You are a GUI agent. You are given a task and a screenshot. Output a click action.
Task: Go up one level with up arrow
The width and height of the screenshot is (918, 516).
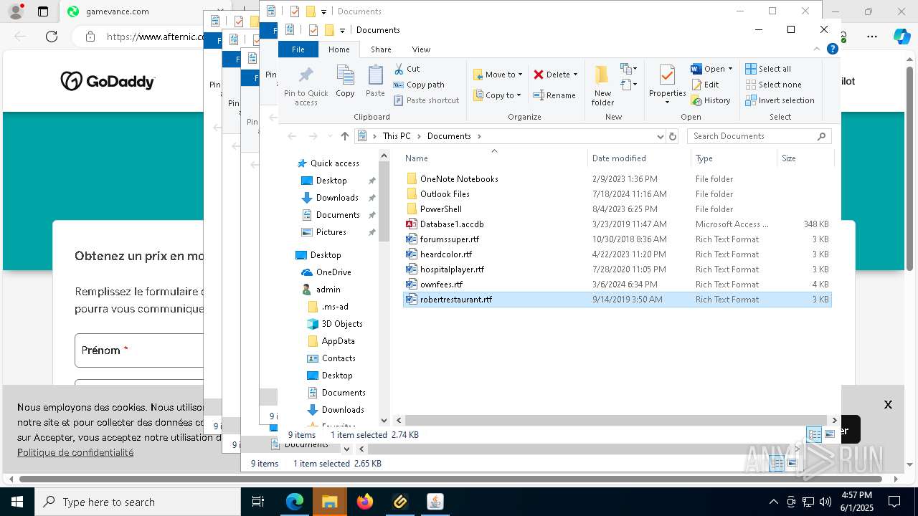pos(345,136)
